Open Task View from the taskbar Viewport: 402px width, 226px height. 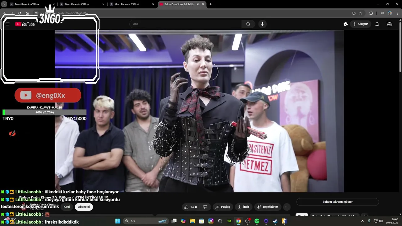pos(174,221)
